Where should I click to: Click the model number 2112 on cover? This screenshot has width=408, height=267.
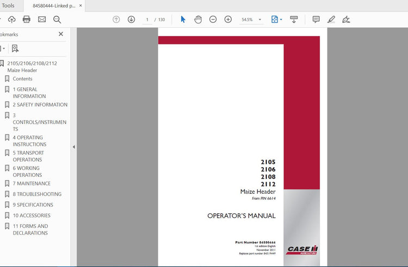tap(268, 184)
